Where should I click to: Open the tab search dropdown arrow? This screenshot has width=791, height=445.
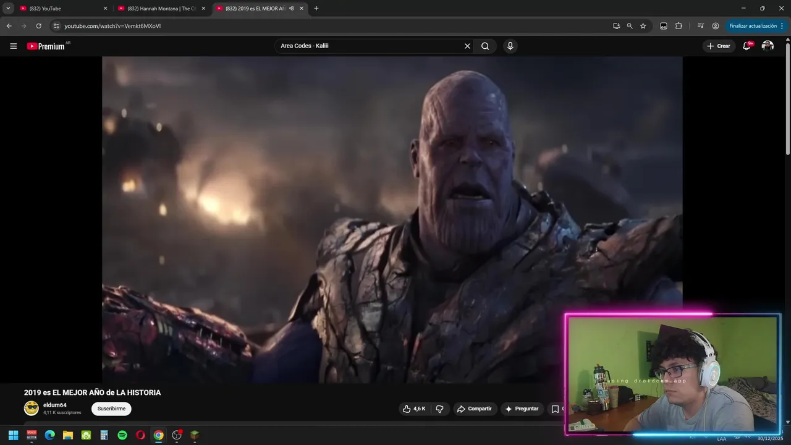[8, 9]
